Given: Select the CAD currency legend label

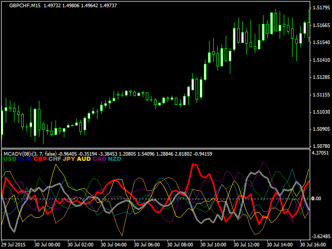Looking at the screenshot, I should [x=99, y=159].
